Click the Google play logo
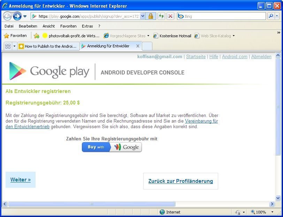The height and width of the screenshot is (217, 283). 49,71
